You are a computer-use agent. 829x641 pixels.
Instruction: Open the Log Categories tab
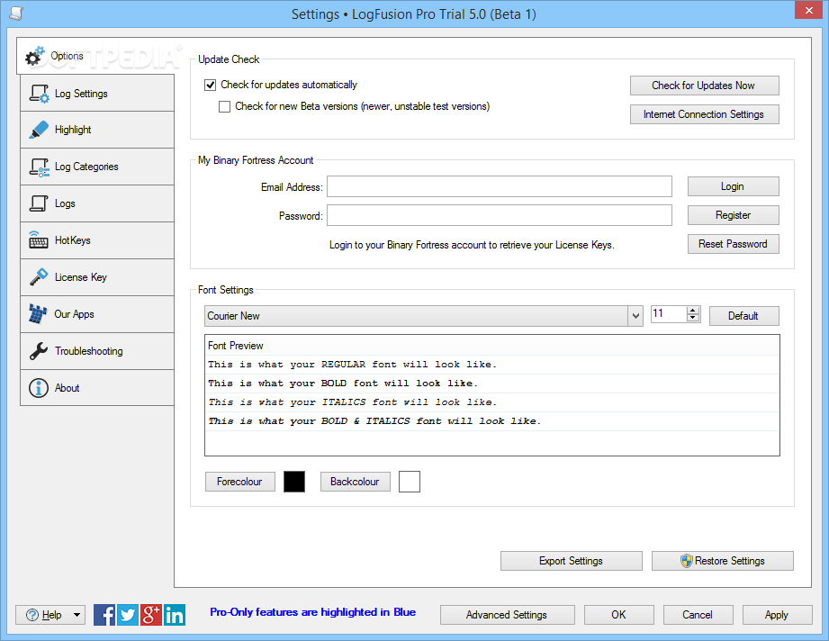tap(97, 167)
